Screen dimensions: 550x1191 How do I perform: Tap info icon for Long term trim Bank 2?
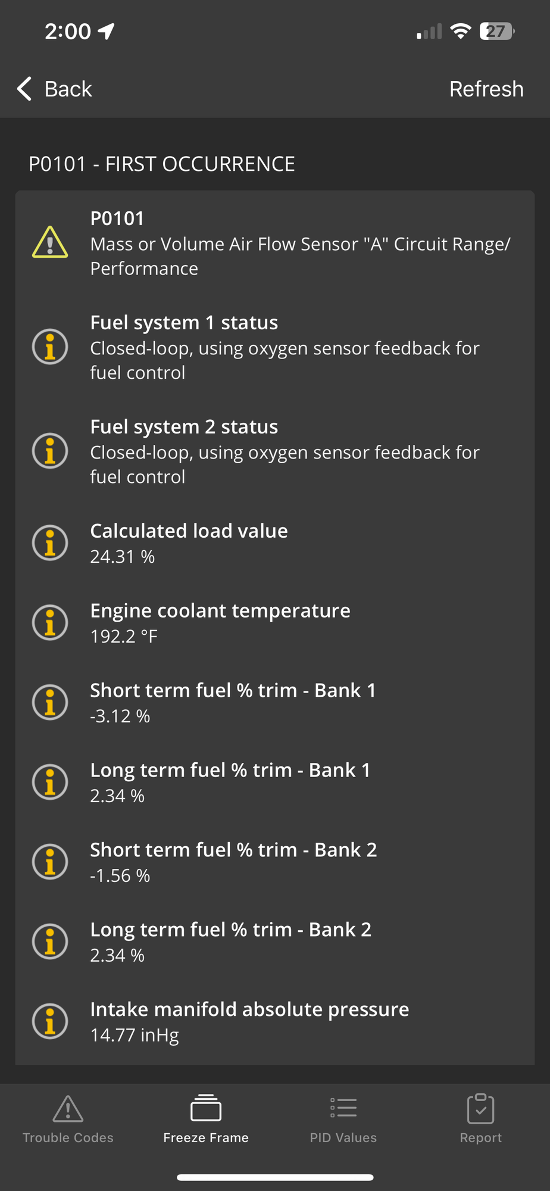[50, 942]
